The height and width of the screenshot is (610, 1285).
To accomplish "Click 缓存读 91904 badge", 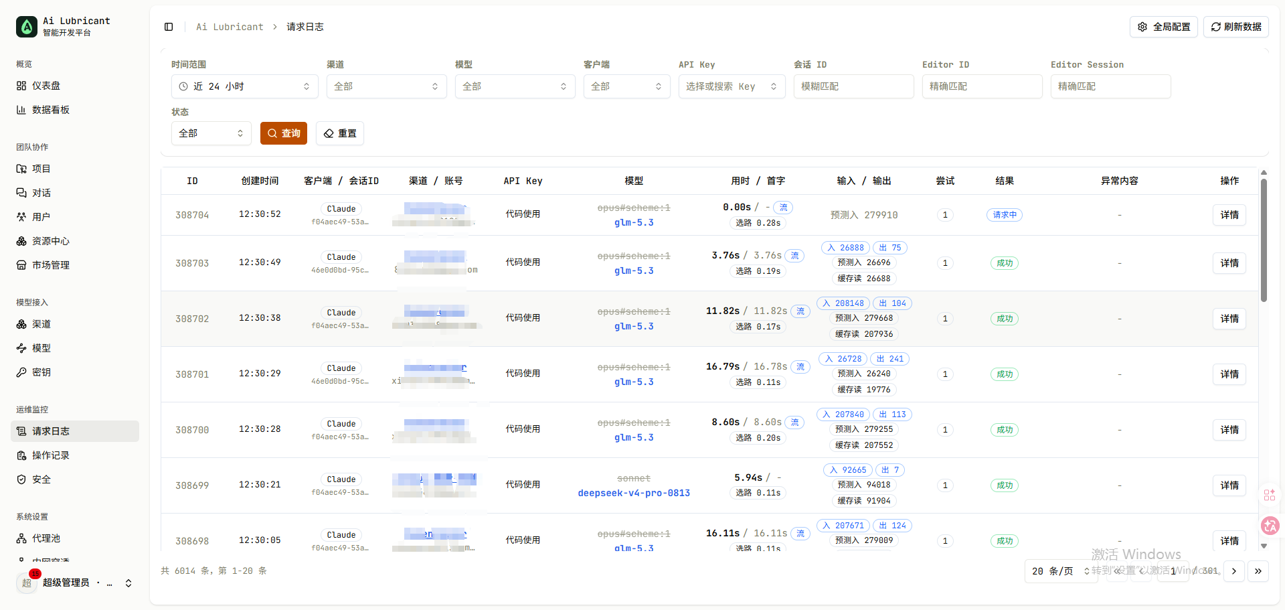I will pos(864,501).
